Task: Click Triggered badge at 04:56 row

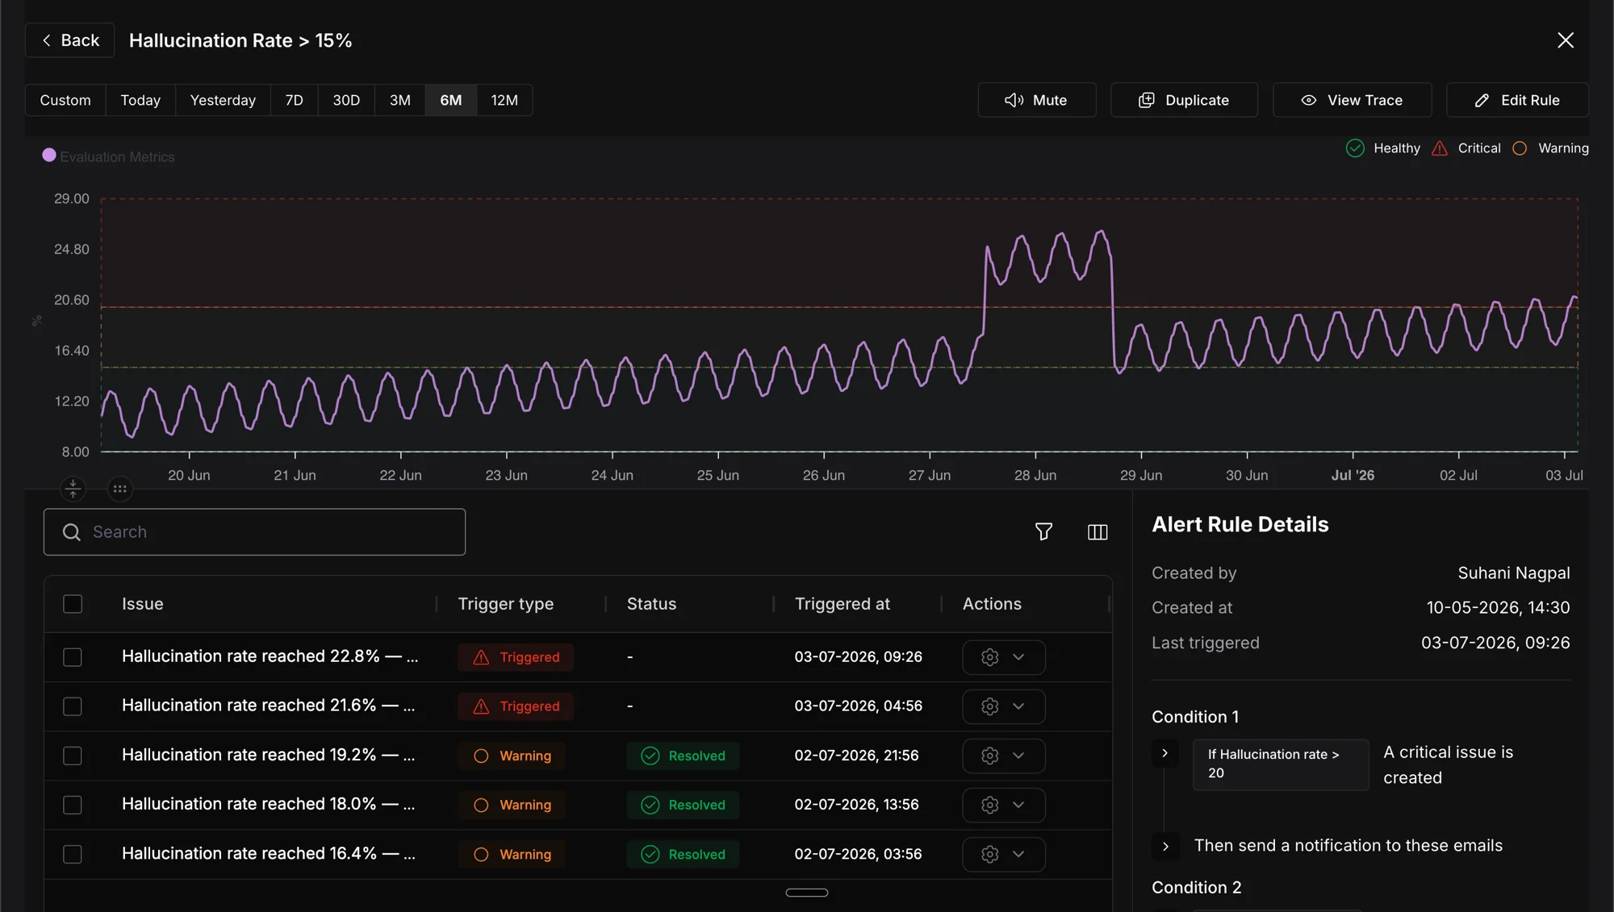Action: pyautogui.click(x=516, y=706)
